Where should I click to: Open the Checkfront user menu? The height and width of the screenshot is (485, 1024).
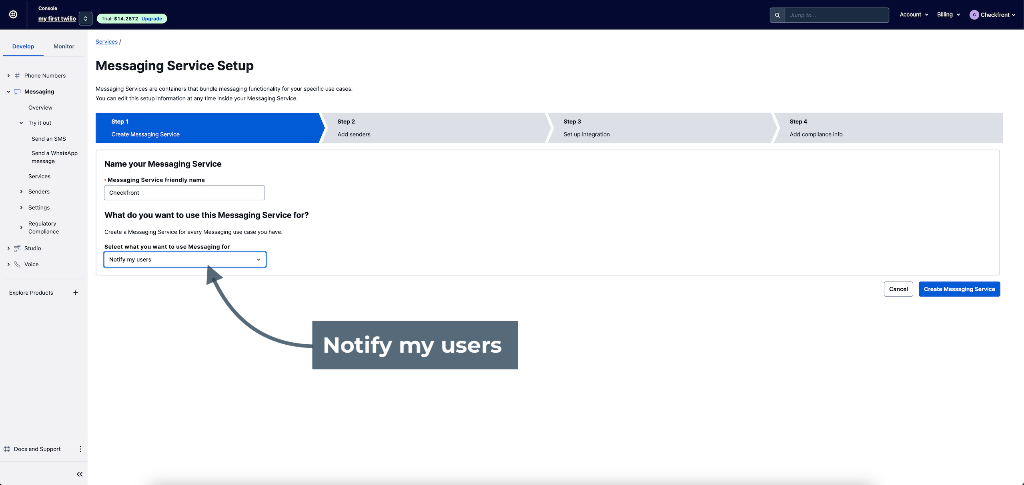click(992, 15)
